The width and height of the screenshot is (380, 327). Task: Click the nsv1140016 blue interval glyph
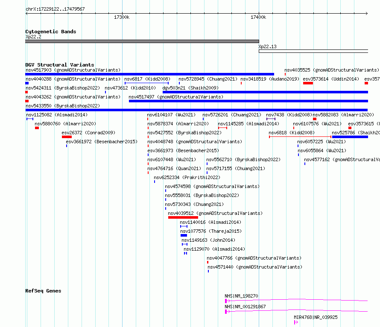(x=184, y=226)
